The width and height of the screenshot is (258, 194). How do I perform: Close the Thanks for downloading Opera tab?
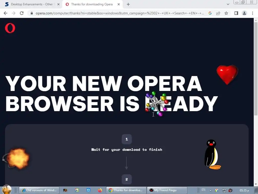(119, 5)
